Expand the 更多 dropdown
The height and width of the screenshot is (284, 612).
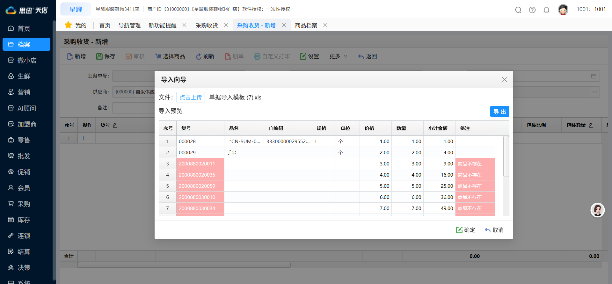click(338, 56)
